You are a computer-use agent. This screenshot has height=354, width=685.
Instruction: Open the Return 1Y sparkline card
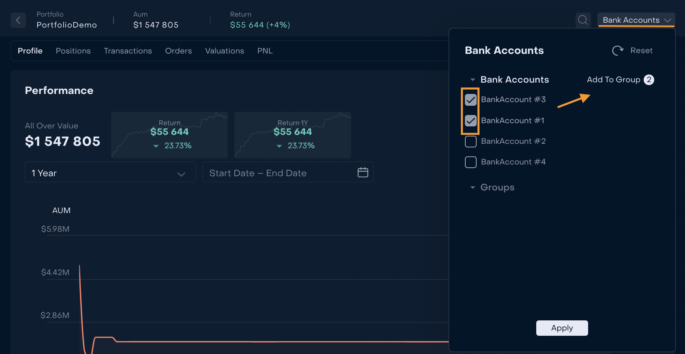(293, 135)
